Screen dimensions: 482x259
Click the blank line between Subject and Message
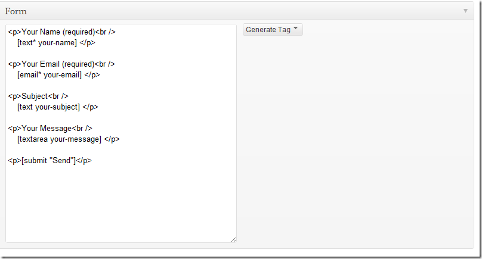point(121,117)
